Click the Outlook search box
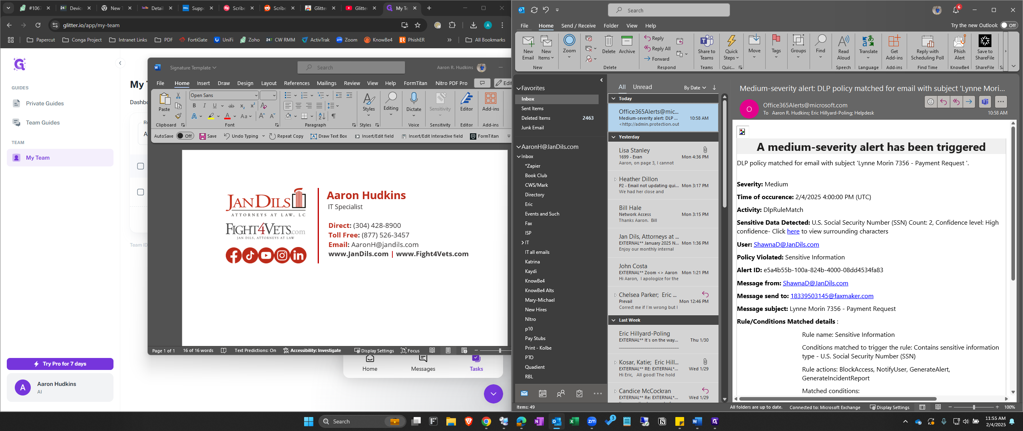The width and height of the screenshot is (1023, 431). click(669, 10)
